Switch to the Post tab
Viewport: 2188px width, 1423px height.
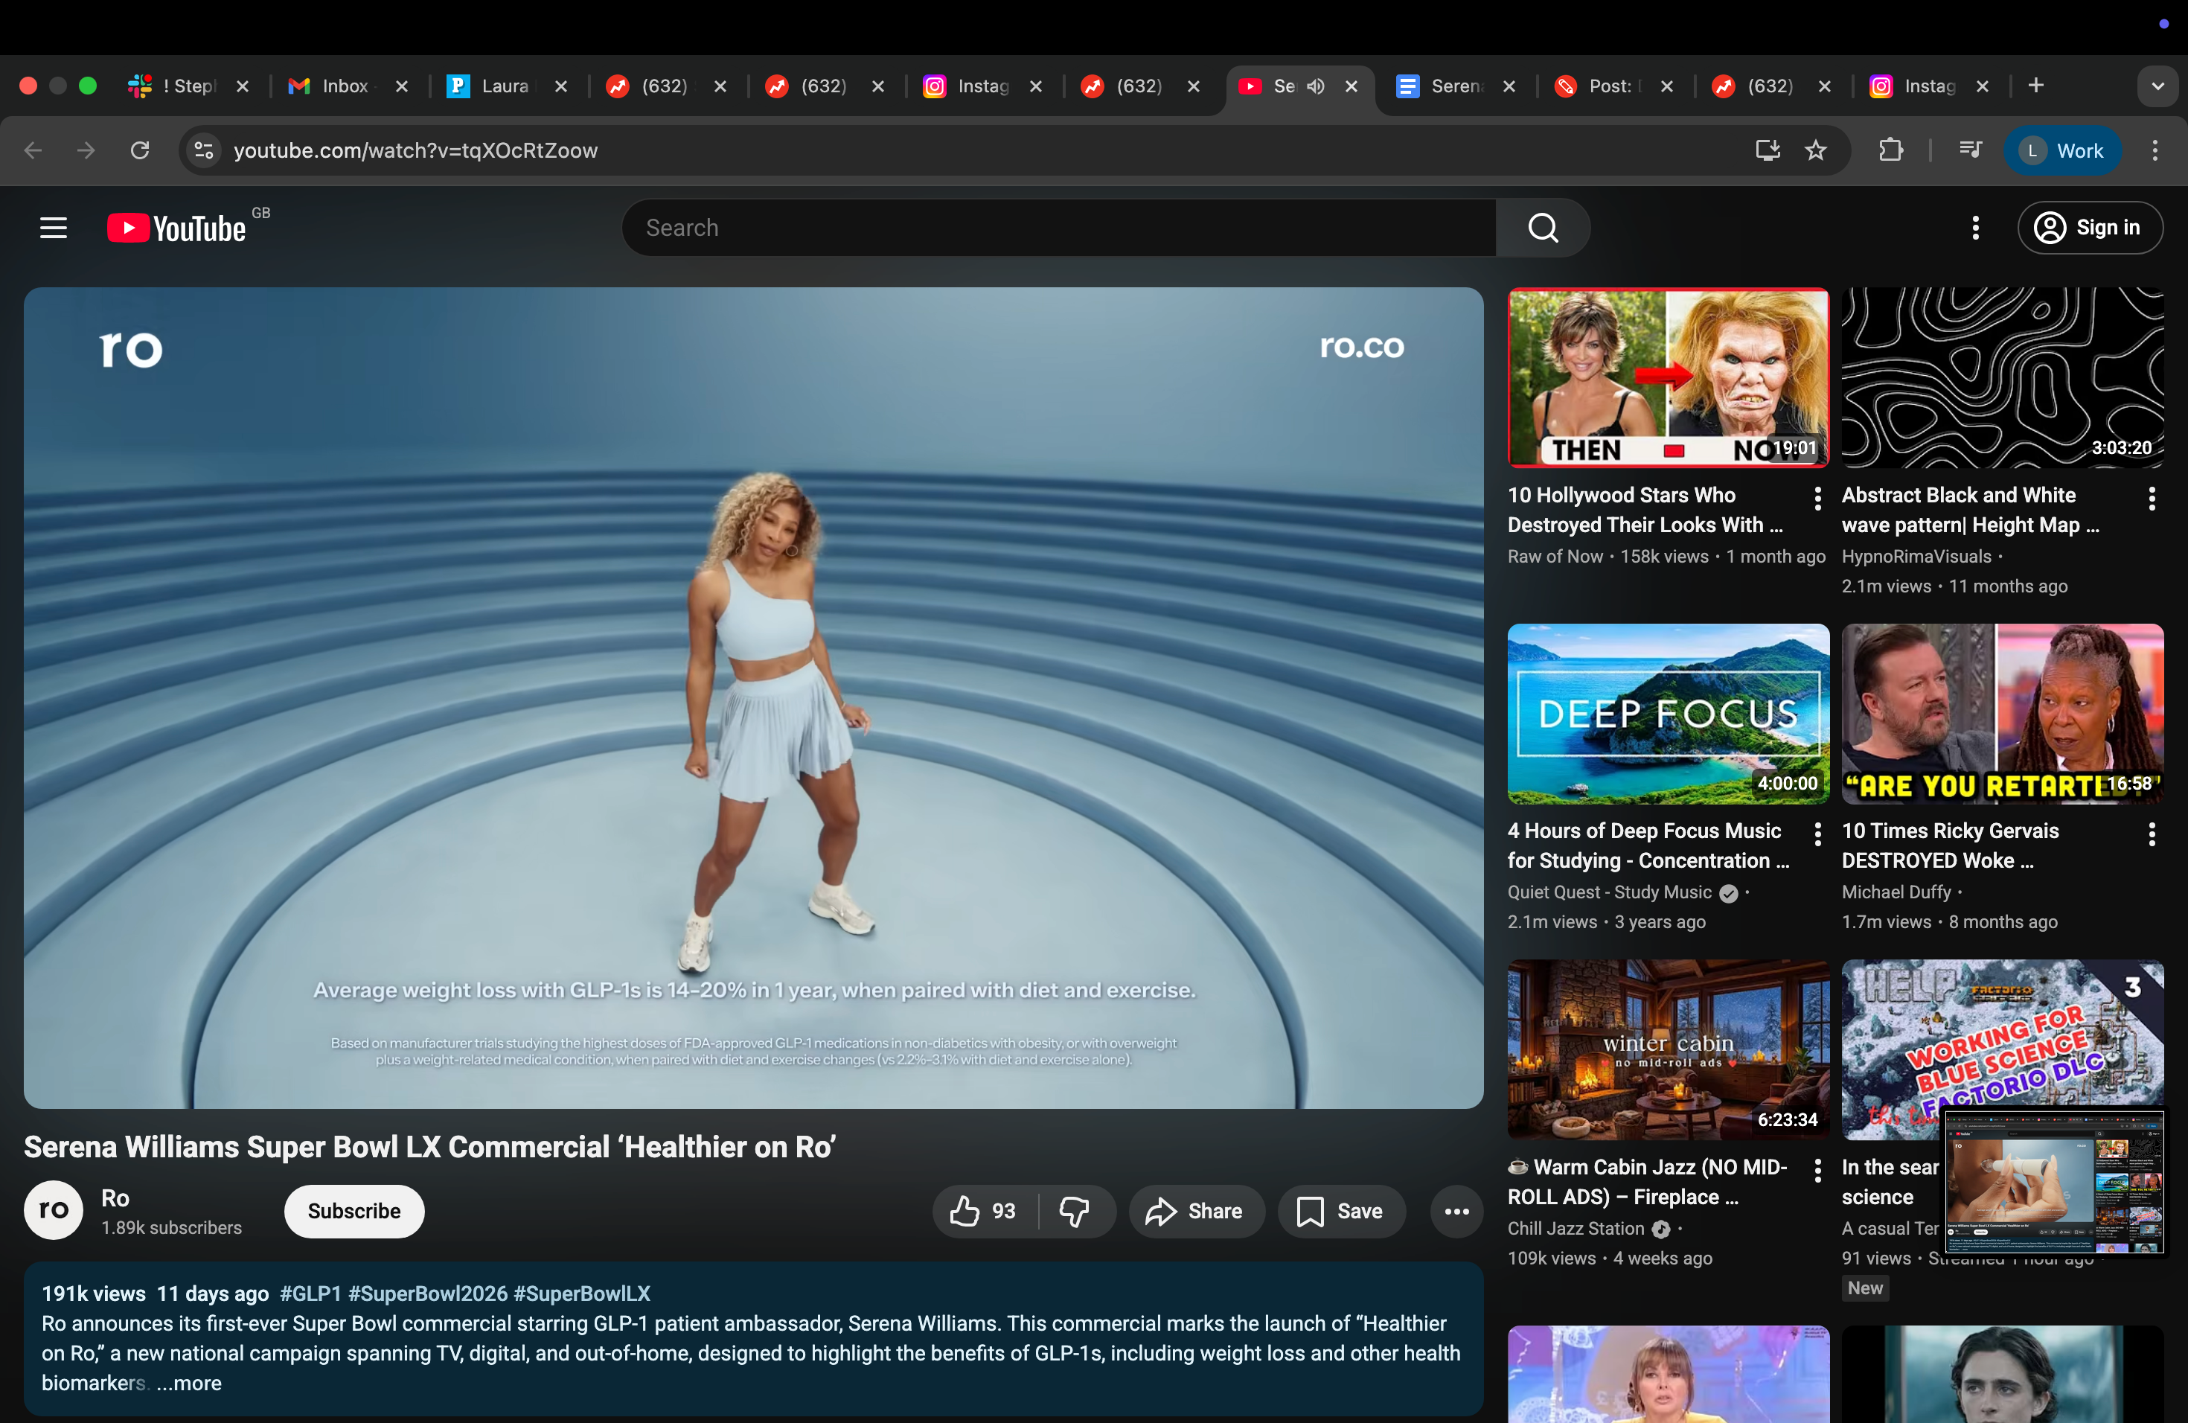pos(1613,86)
